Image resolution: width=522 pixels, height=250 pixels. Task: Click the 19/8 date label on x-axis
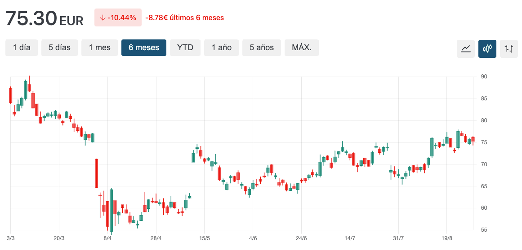[x=447, y=238]
